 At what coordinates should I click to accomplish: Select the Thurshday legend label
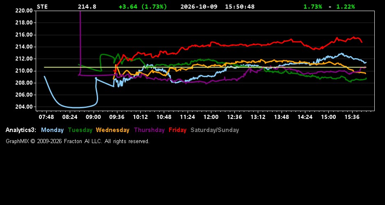[149, 130]
